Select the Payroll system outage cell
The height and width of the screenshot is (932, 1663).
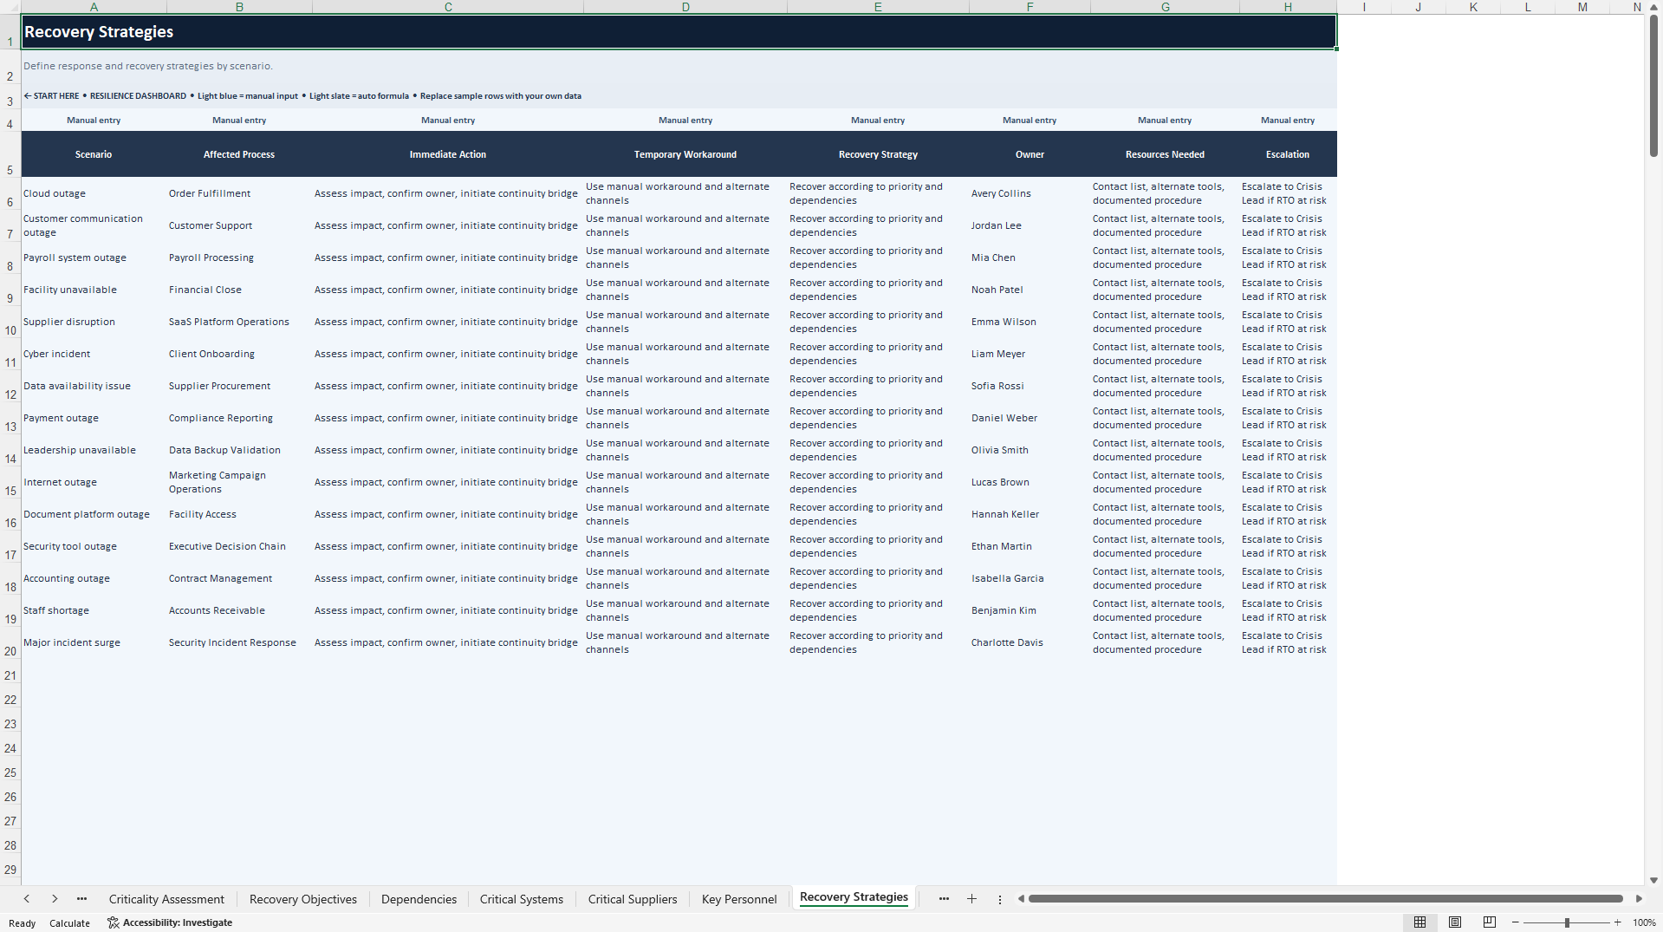click(x=94, y=257)
